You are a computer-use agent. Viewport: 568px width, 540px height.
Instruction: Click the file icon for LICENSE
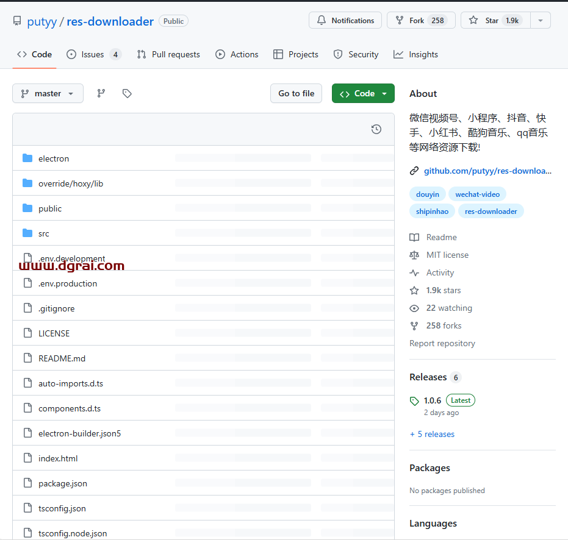pyautogui.click(x=27, y=333)
